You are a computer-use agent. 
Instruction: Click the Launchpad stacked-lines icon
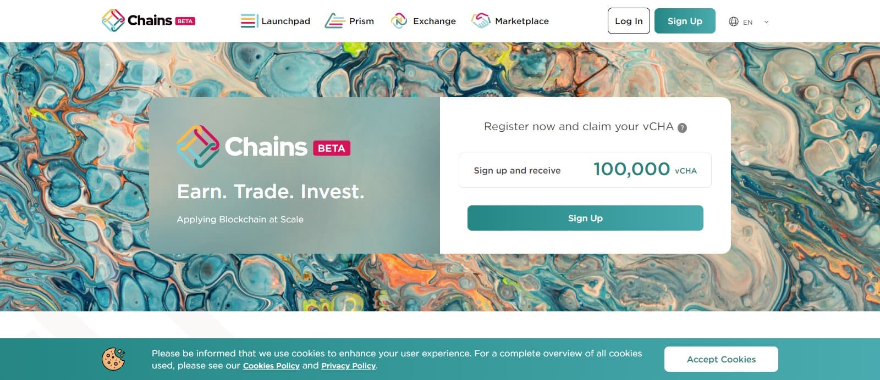coord(249,21)
